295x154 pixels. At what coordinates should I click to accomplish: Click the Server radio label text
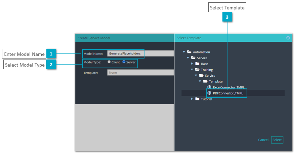[x=131, y=62]
